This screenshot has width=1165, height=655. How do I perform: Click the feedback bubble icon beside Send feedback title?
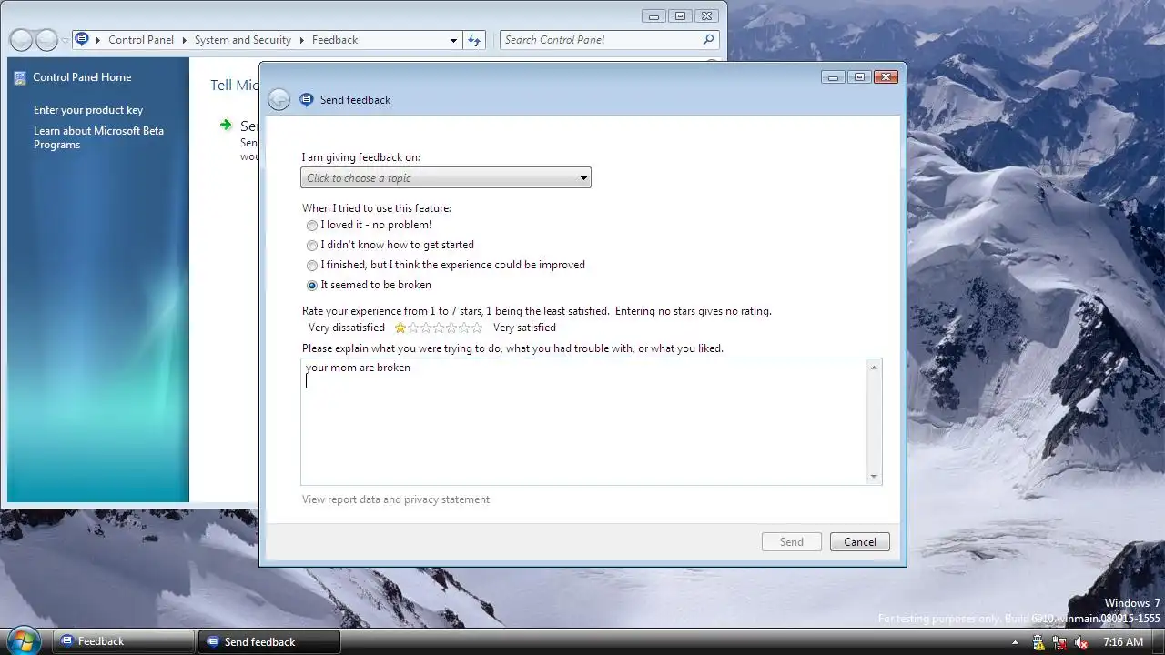[307, 100]
